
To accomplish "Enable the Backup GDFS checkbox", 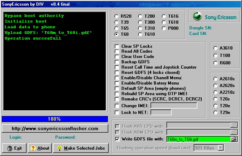I will [x=117, y=62].
